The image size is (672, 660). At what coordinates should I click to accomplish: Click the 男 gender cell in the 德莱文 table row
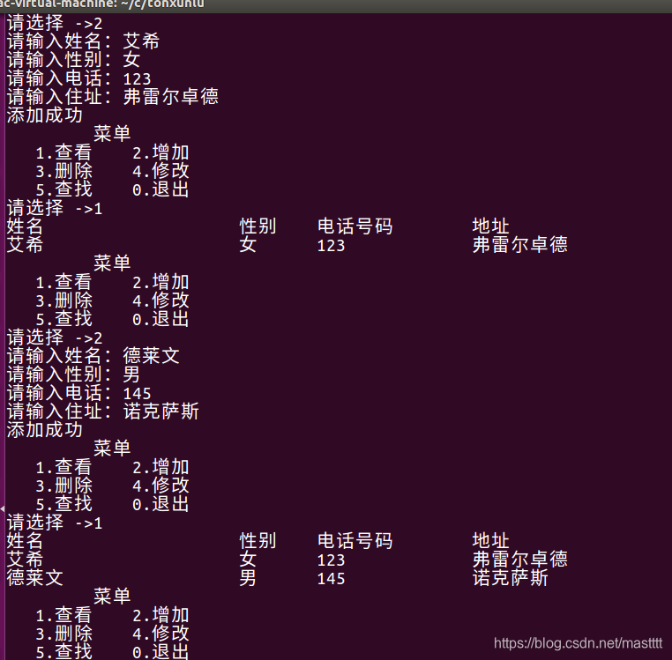click(248, 578)
